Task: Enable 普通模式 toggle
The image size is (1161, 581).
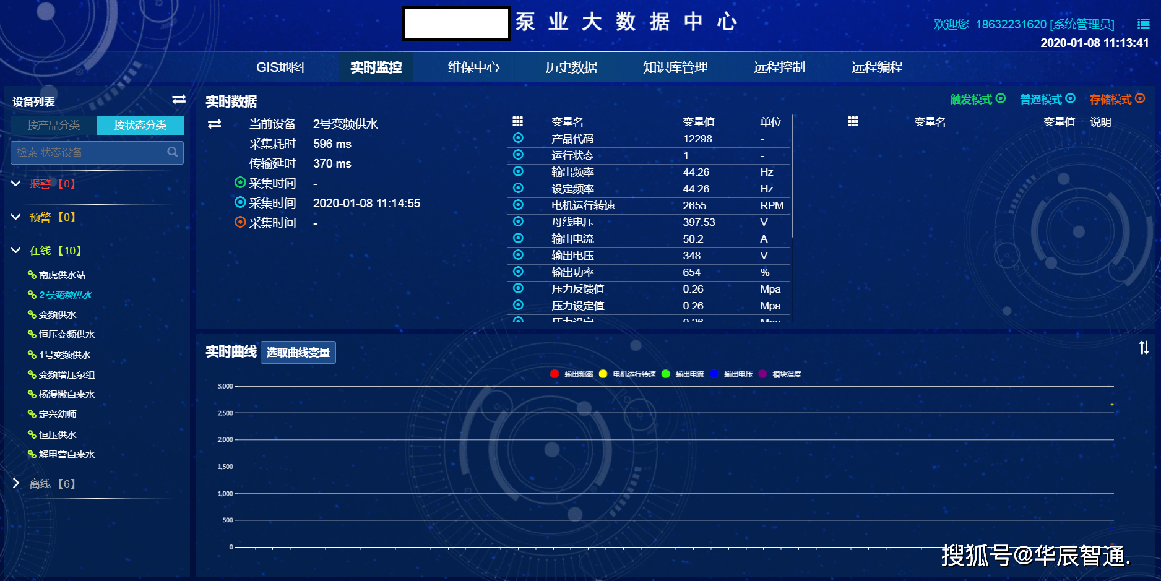Action: 1071,99
